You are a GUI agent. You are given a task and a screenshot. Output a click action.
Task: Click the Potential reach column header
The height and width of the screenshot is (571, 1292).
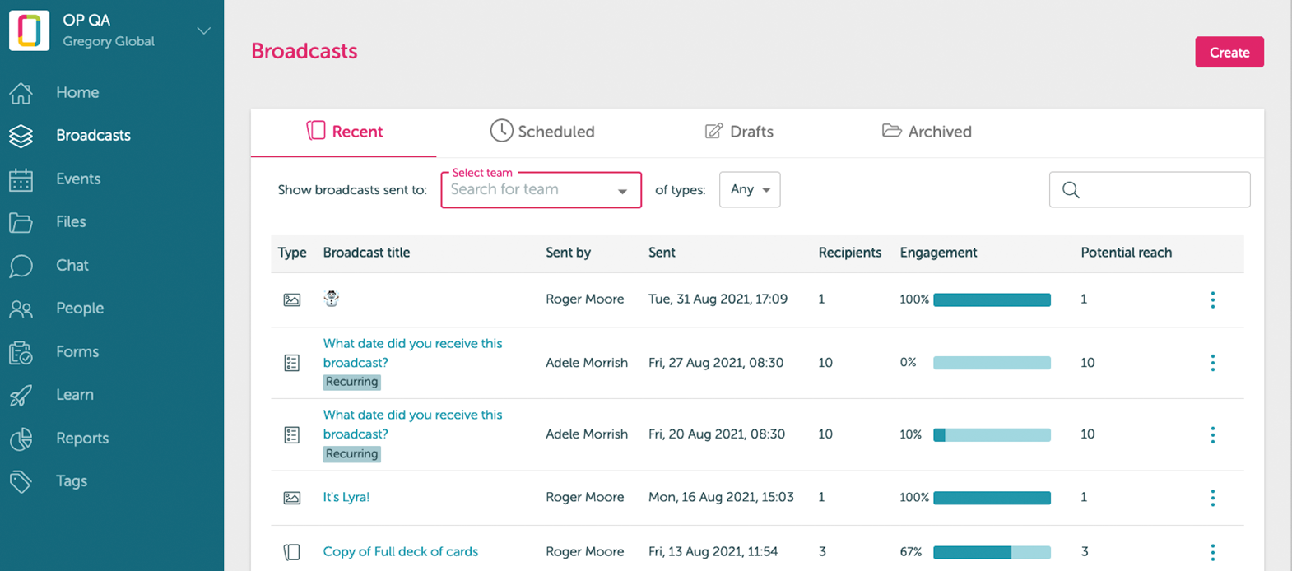tap(1126, 253)
